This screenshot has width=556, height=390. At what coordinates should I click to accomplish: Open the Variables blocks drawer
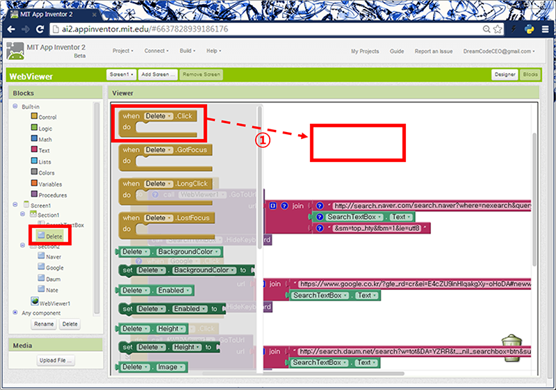point(47,184)
